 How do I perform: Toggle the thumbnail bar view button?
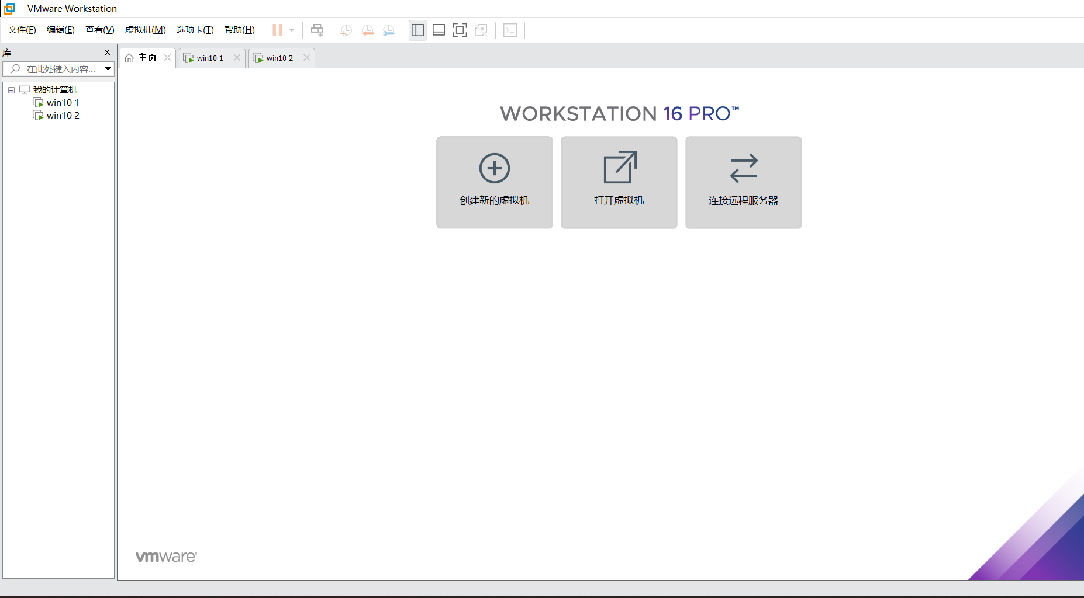439,30
